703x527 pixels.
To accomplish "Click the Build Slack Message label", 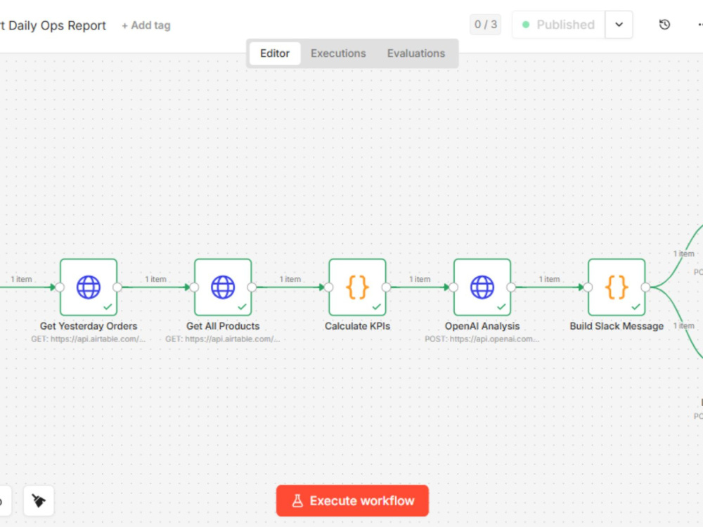I will (617, 326).
